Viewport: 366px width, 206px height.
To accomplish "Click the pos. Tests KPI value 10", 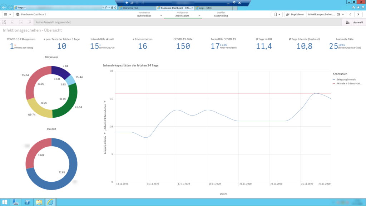I will pyautogui.click(x=62, y=46).
